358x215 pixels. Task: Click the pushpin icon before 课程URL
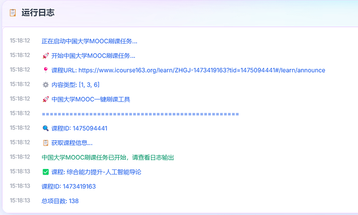[46, 70]
